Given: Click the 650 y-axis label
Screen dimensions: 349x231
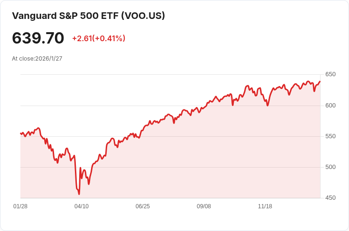Looking at the screenshot, I should 331,74.
